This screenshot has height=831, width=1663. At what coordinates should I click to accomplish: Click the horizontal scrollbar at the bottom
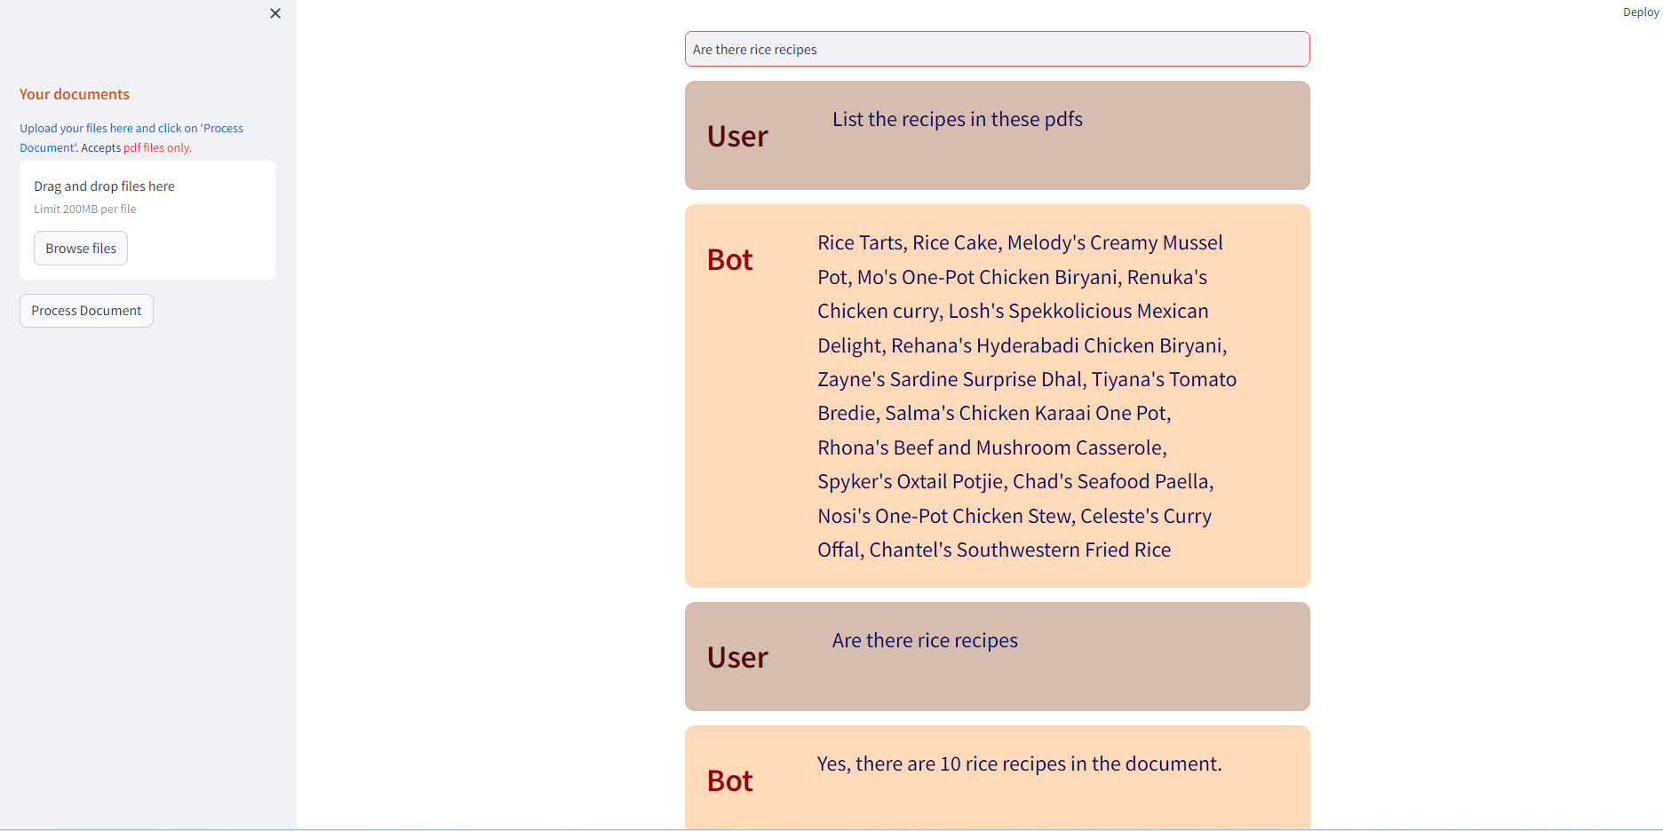point(831,826)
